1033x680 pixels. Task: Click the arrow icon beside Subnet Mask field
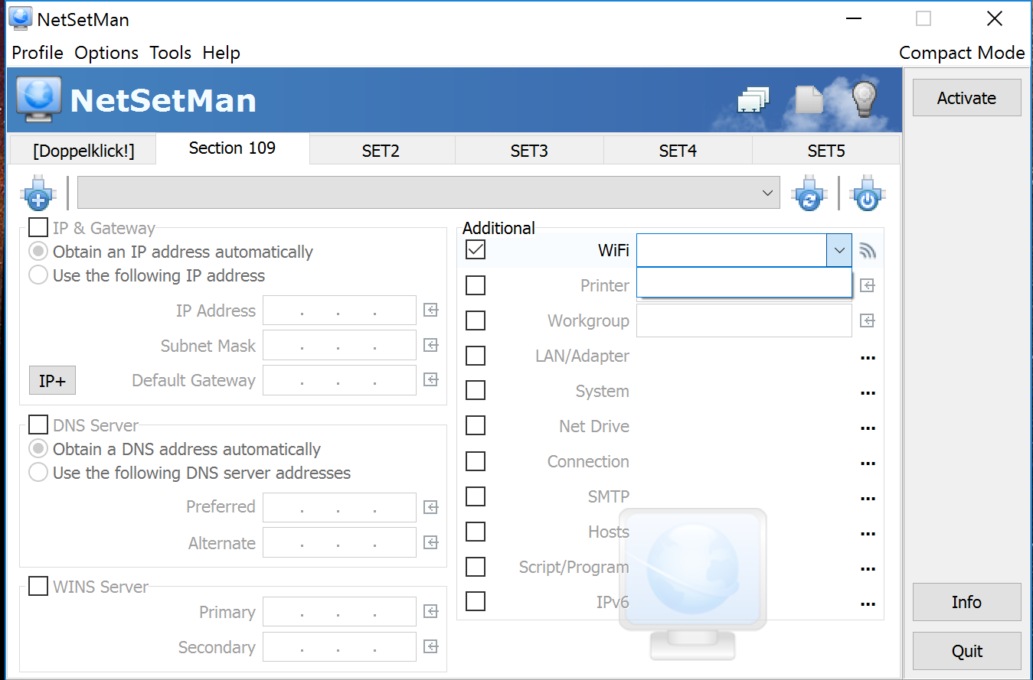pos(431,345)
